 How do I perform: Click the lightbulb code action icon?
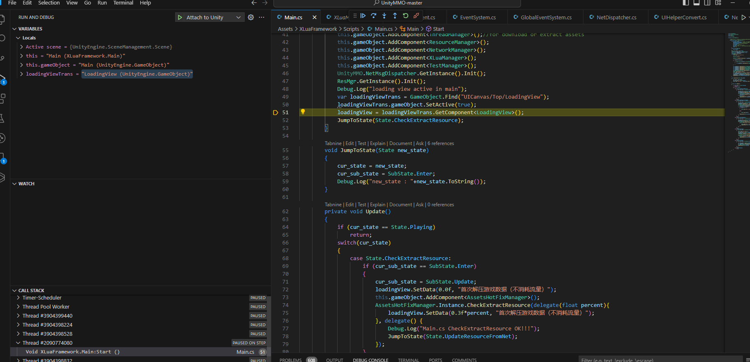click(x=303, y=112)
